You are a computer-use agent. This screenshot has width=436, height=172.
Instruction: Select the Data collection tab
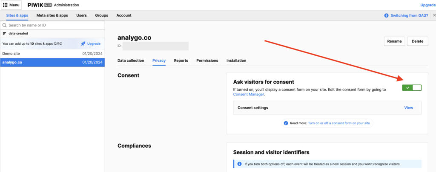pyautogui.click(x=131, y=60)
